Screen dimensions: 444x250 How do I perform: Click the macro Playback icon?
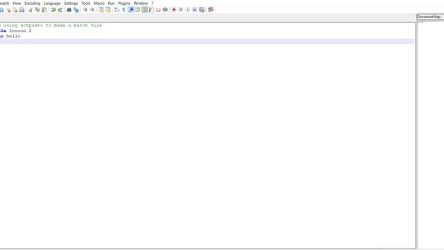pos(187,10)
